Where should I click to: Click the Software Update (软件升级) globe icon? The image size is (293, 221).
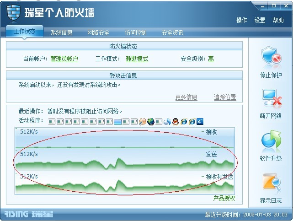271,140
